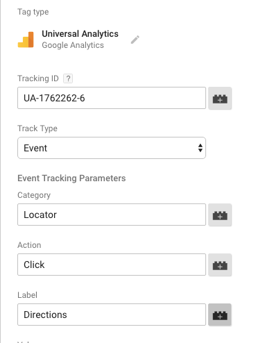The width and height of the screenshot is (272, 343).
Task: Insert a variable into the Label field
Action: pyautogui.click(x=220, y=315)
